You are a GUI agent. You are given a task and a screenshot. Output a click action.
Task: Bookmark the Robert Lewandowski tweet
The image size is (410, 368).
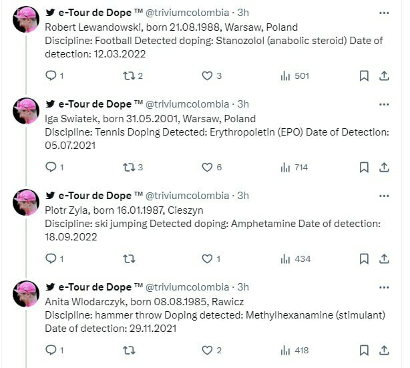click(364, 75)
